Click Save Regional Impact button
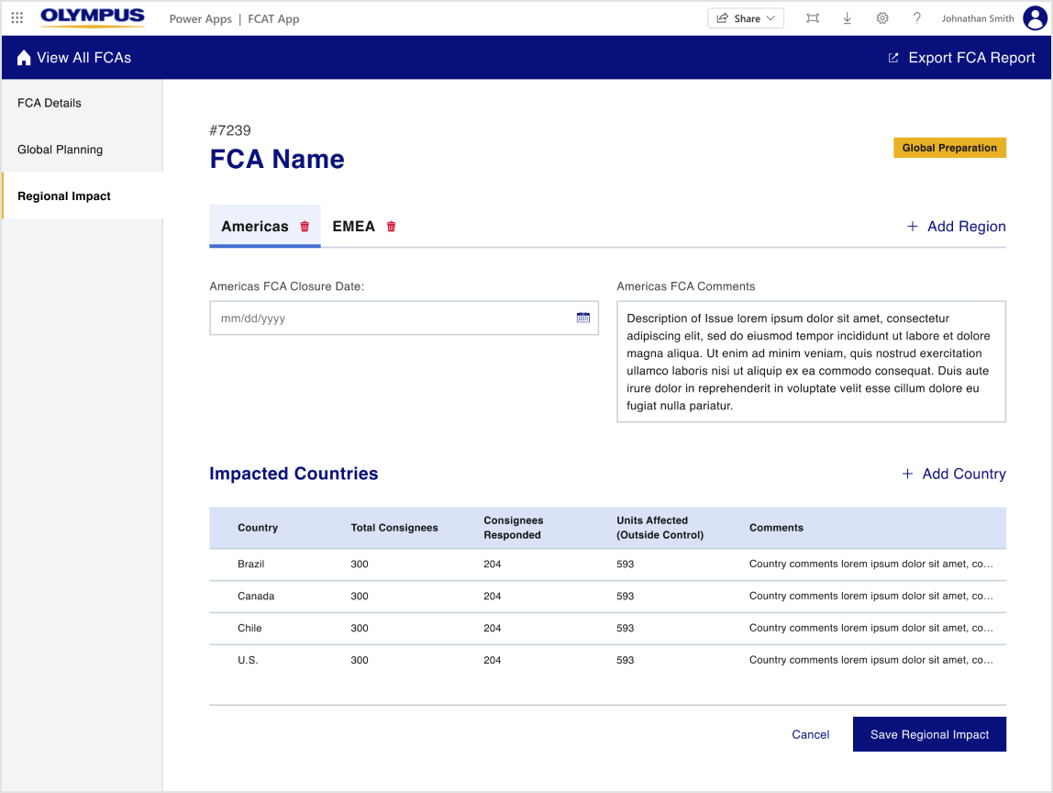Screen dimensions: 1053x793 tap(929, 734)
